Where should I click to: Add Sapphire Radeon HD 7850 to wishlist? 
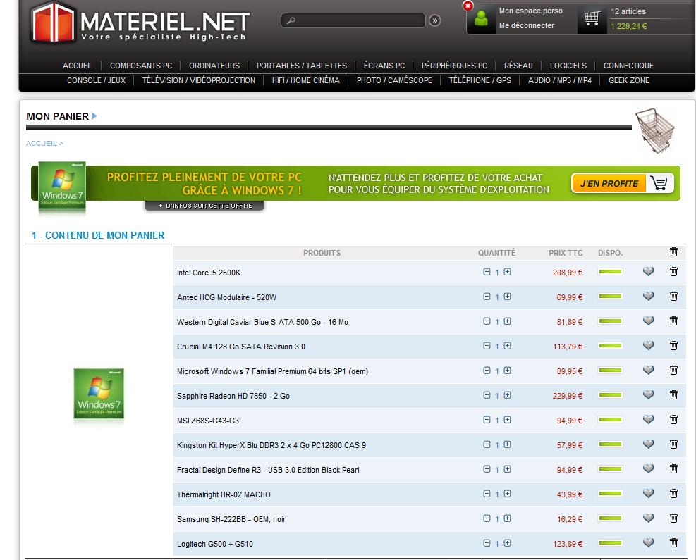click(x=648, y=395)
